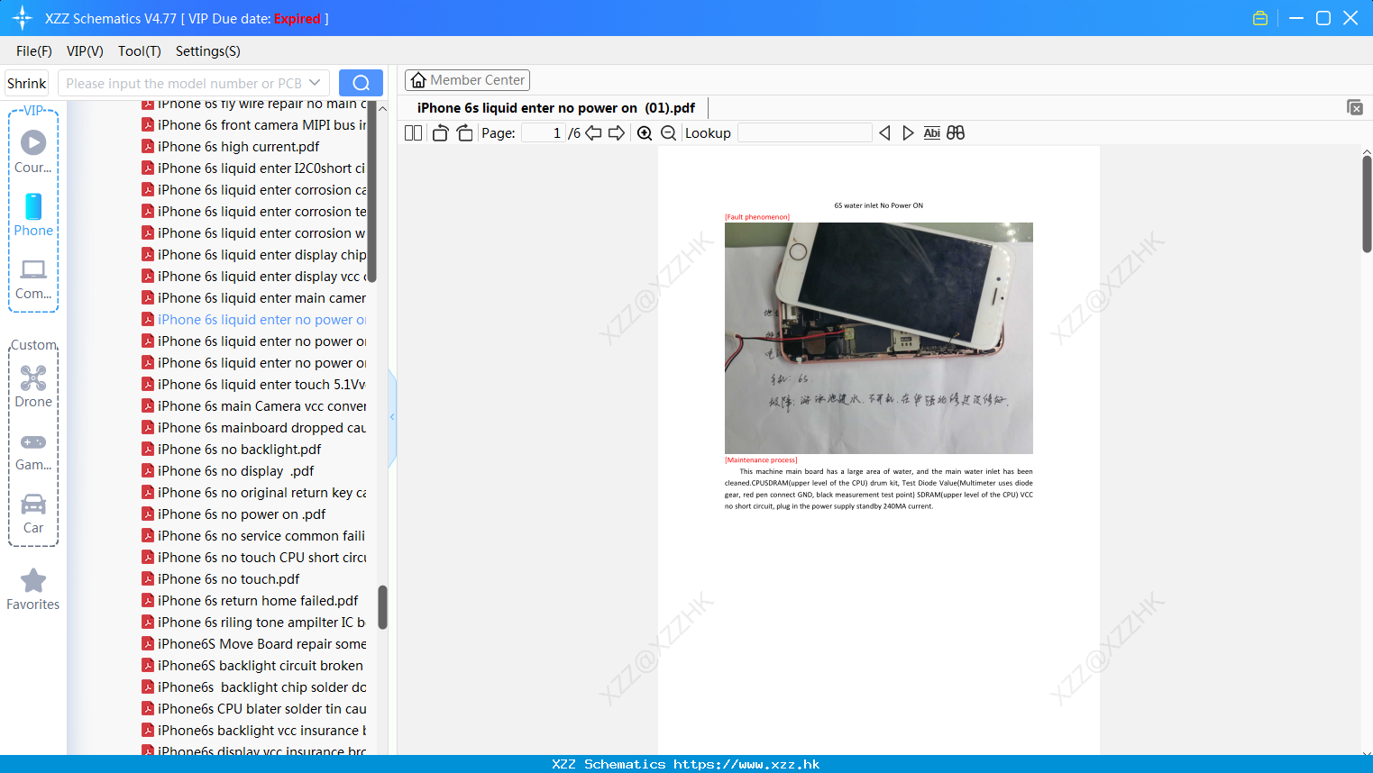Select the Computer sidebar category

click(33, 279)
